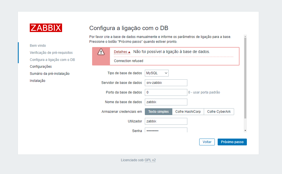
Task: Choose Cofre HashiCorp storage option
Action: point(188,112)
